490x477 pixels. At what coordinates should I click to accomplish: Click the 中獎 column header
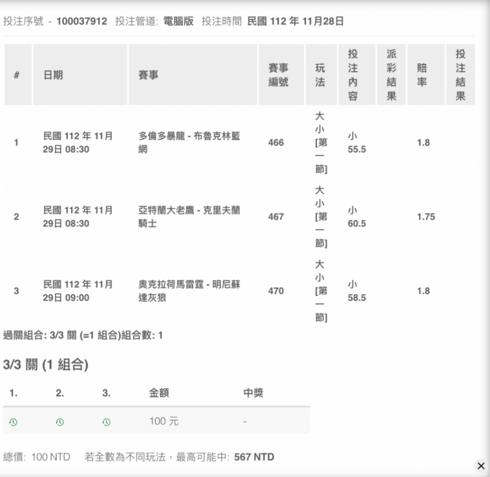pos(253,393)
